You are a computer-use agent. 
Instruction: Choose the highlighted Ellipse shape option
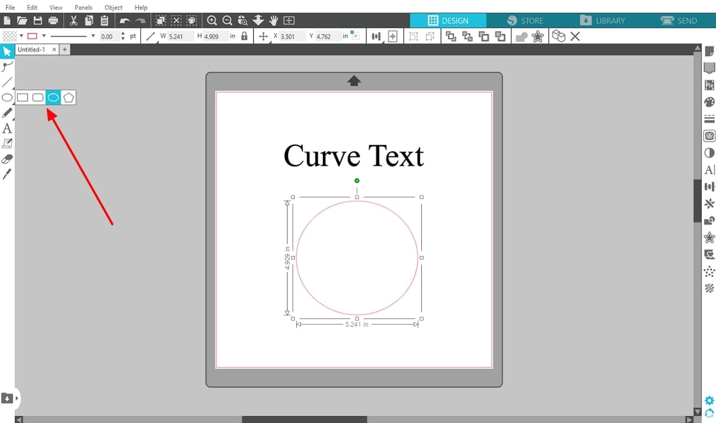[x=53, y=97]
